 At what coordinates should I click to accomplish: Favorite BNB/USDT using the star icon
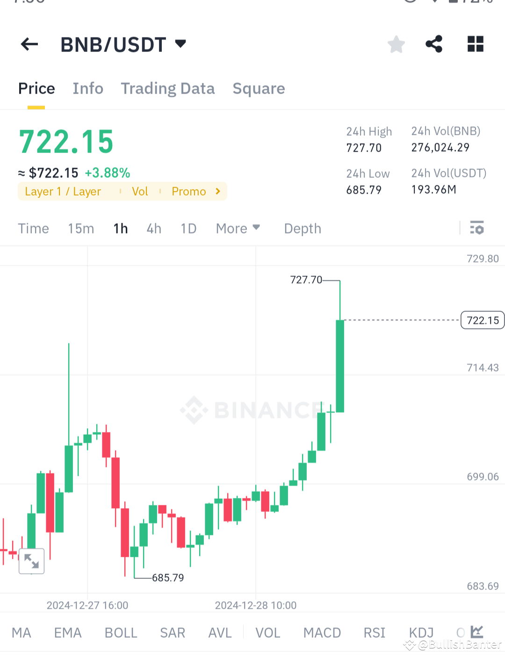click(396, 44)
